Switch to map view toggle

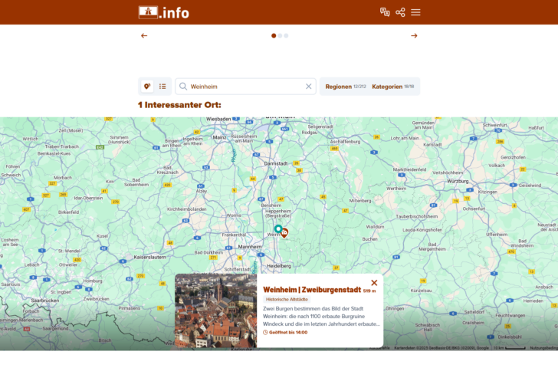click(x=147, y=87)
